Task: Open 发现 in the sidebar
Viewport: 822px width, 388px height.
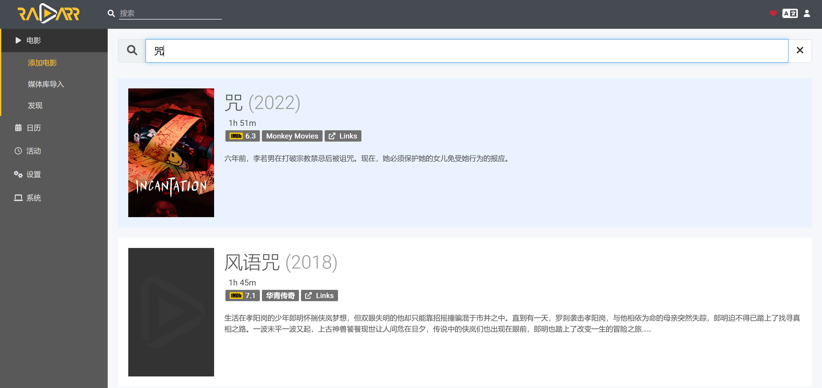Action: (35, 106)
